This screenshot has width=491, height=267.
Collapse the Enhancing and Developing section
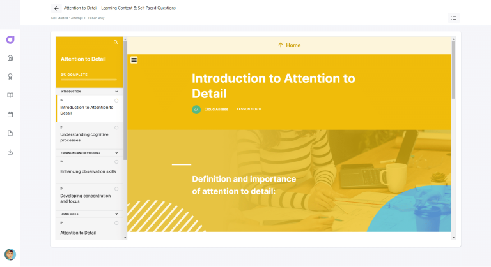[x=90, y=153]
